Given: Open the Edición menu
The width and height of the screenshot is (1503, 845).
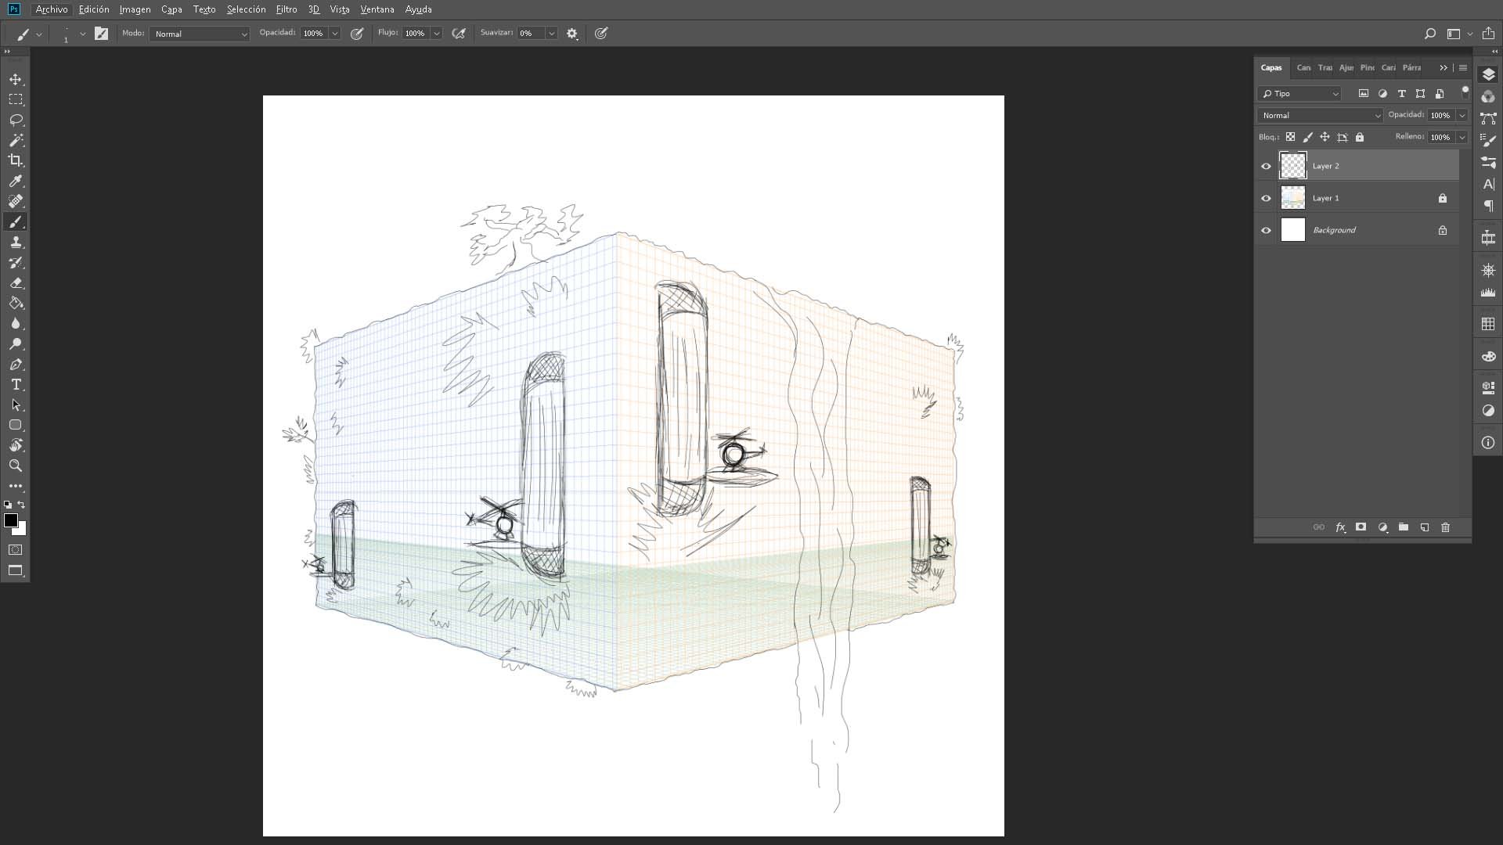Looking at the screenshot, I should [94, 9].
